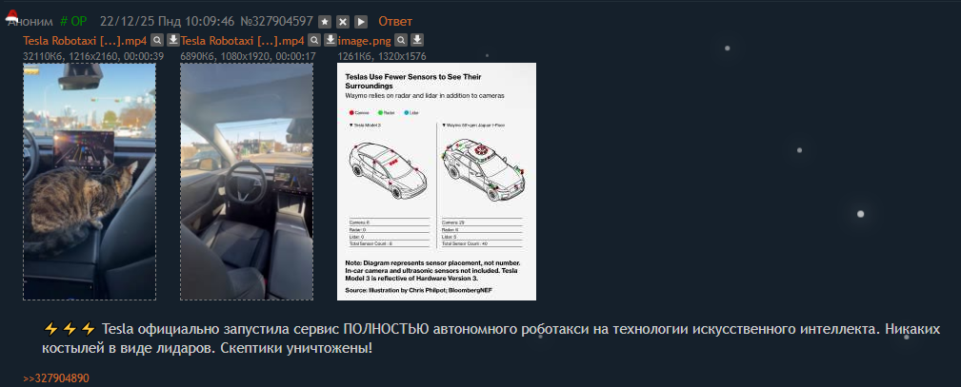Image resolution: width=961 pixels, height=387 pixels.
Task: Click the play triangle icon in post header
Action: (361, 22)
